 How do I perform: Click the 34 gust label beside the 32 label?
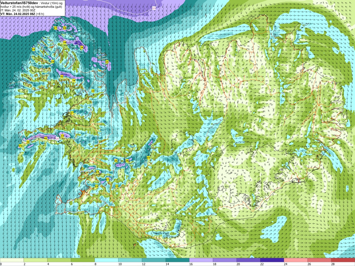click(x=73, y=80)
